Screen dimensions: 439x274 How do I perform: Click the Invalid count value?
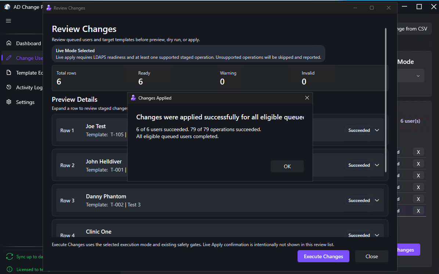point(304,82)
